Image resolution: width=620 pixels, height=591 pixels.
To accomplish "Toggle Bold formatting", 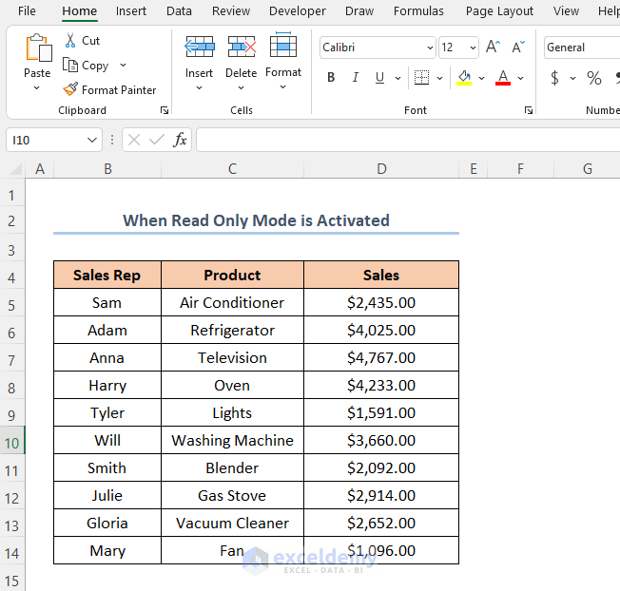I will pos(331,78).
